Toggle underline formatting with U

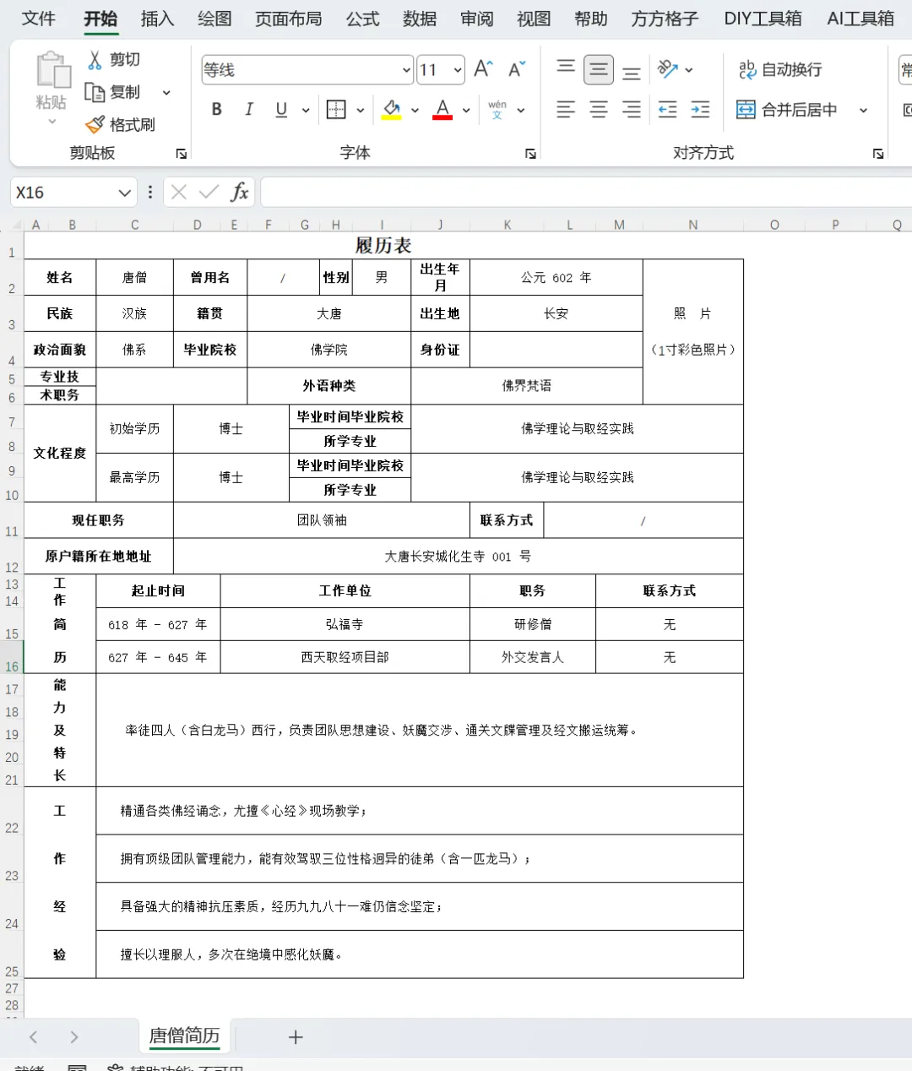[281, 109]
